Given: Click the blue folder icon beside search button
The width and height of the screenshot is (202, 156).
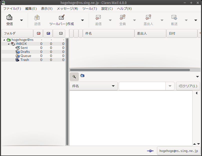Looking at the screenshot, I should click(82, 75).
